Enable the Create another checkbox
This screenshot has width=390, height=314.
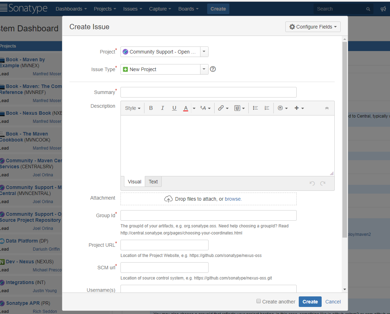click(x=259, y=301)
